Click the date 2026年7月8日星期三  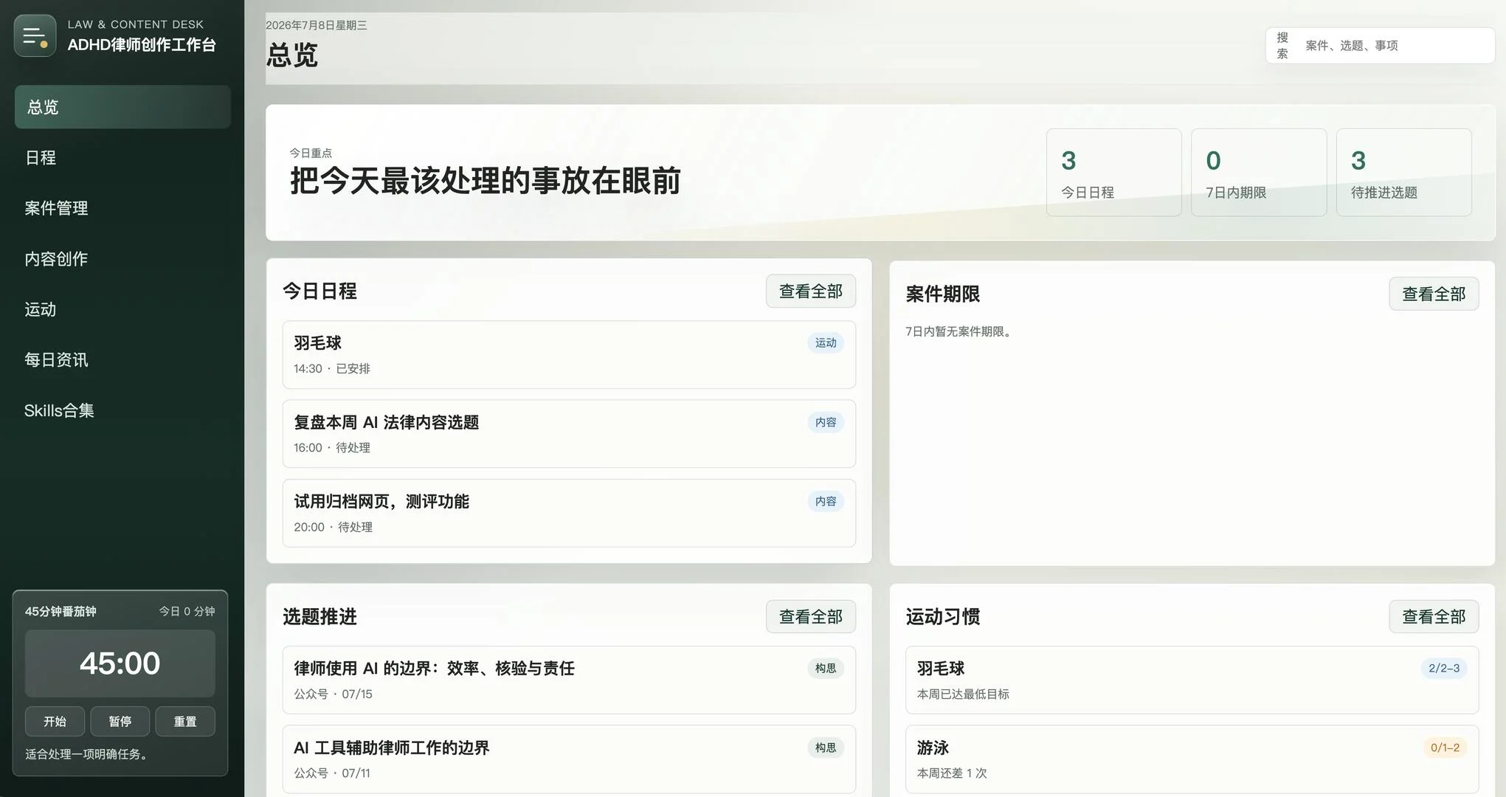pos(317,25)
